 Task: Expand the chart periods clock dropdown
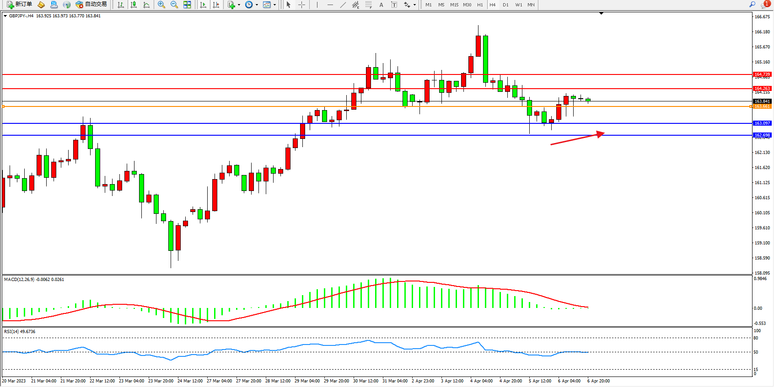pyautogui.click(x=257, y=5)
